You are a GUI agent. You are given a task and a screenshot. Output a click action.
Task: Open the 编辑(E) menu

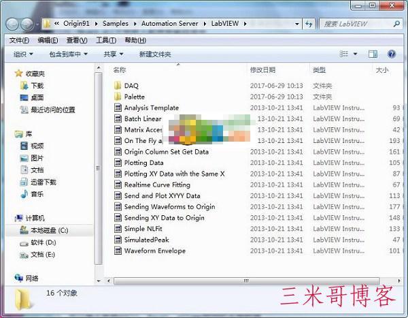click(48, 40)
